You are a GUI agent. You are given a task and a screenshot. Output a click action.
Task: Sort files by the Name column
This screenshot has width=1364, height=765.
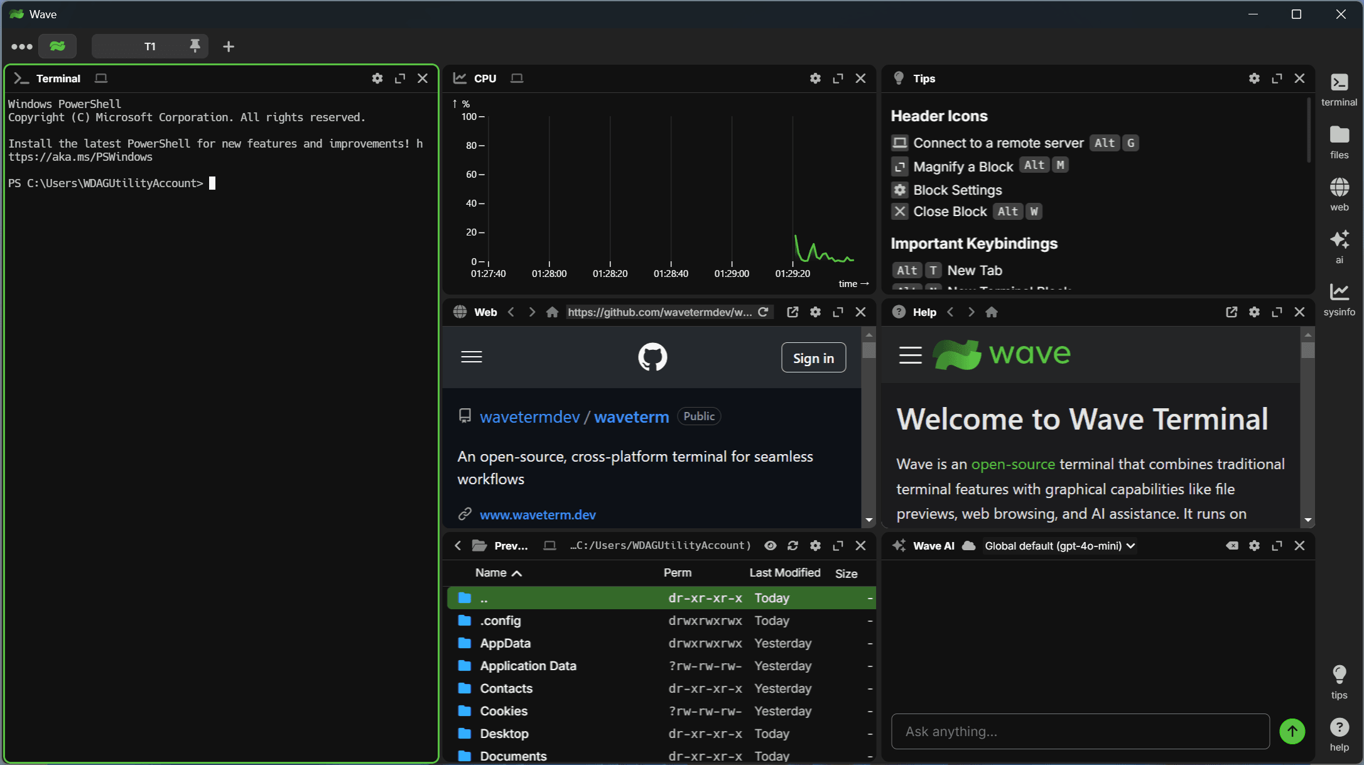coord(498,573)
